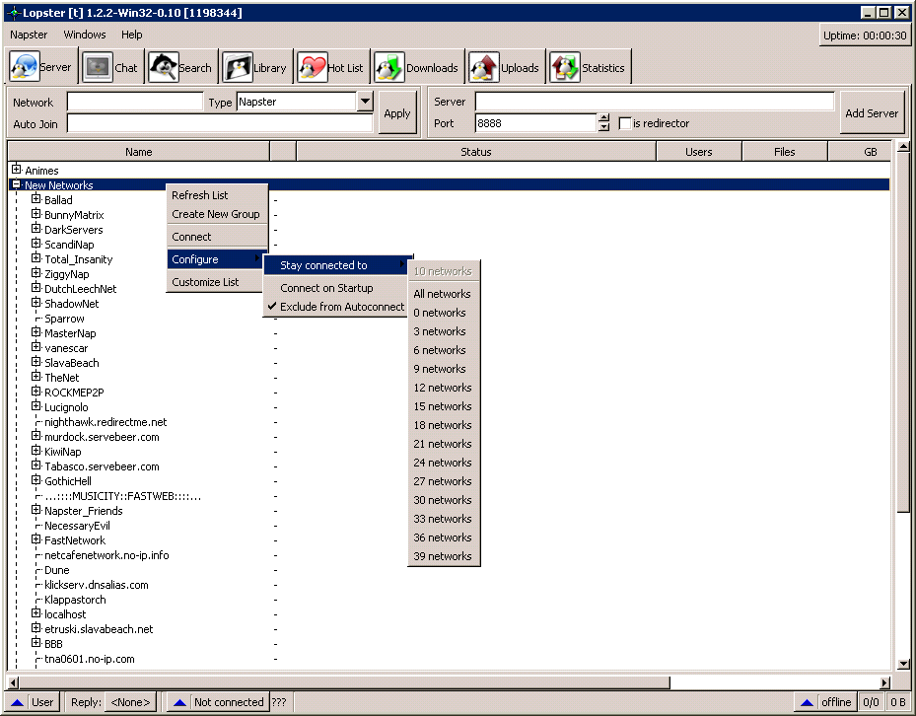Click the blue arrow beside Not connected

coord(179,702)
